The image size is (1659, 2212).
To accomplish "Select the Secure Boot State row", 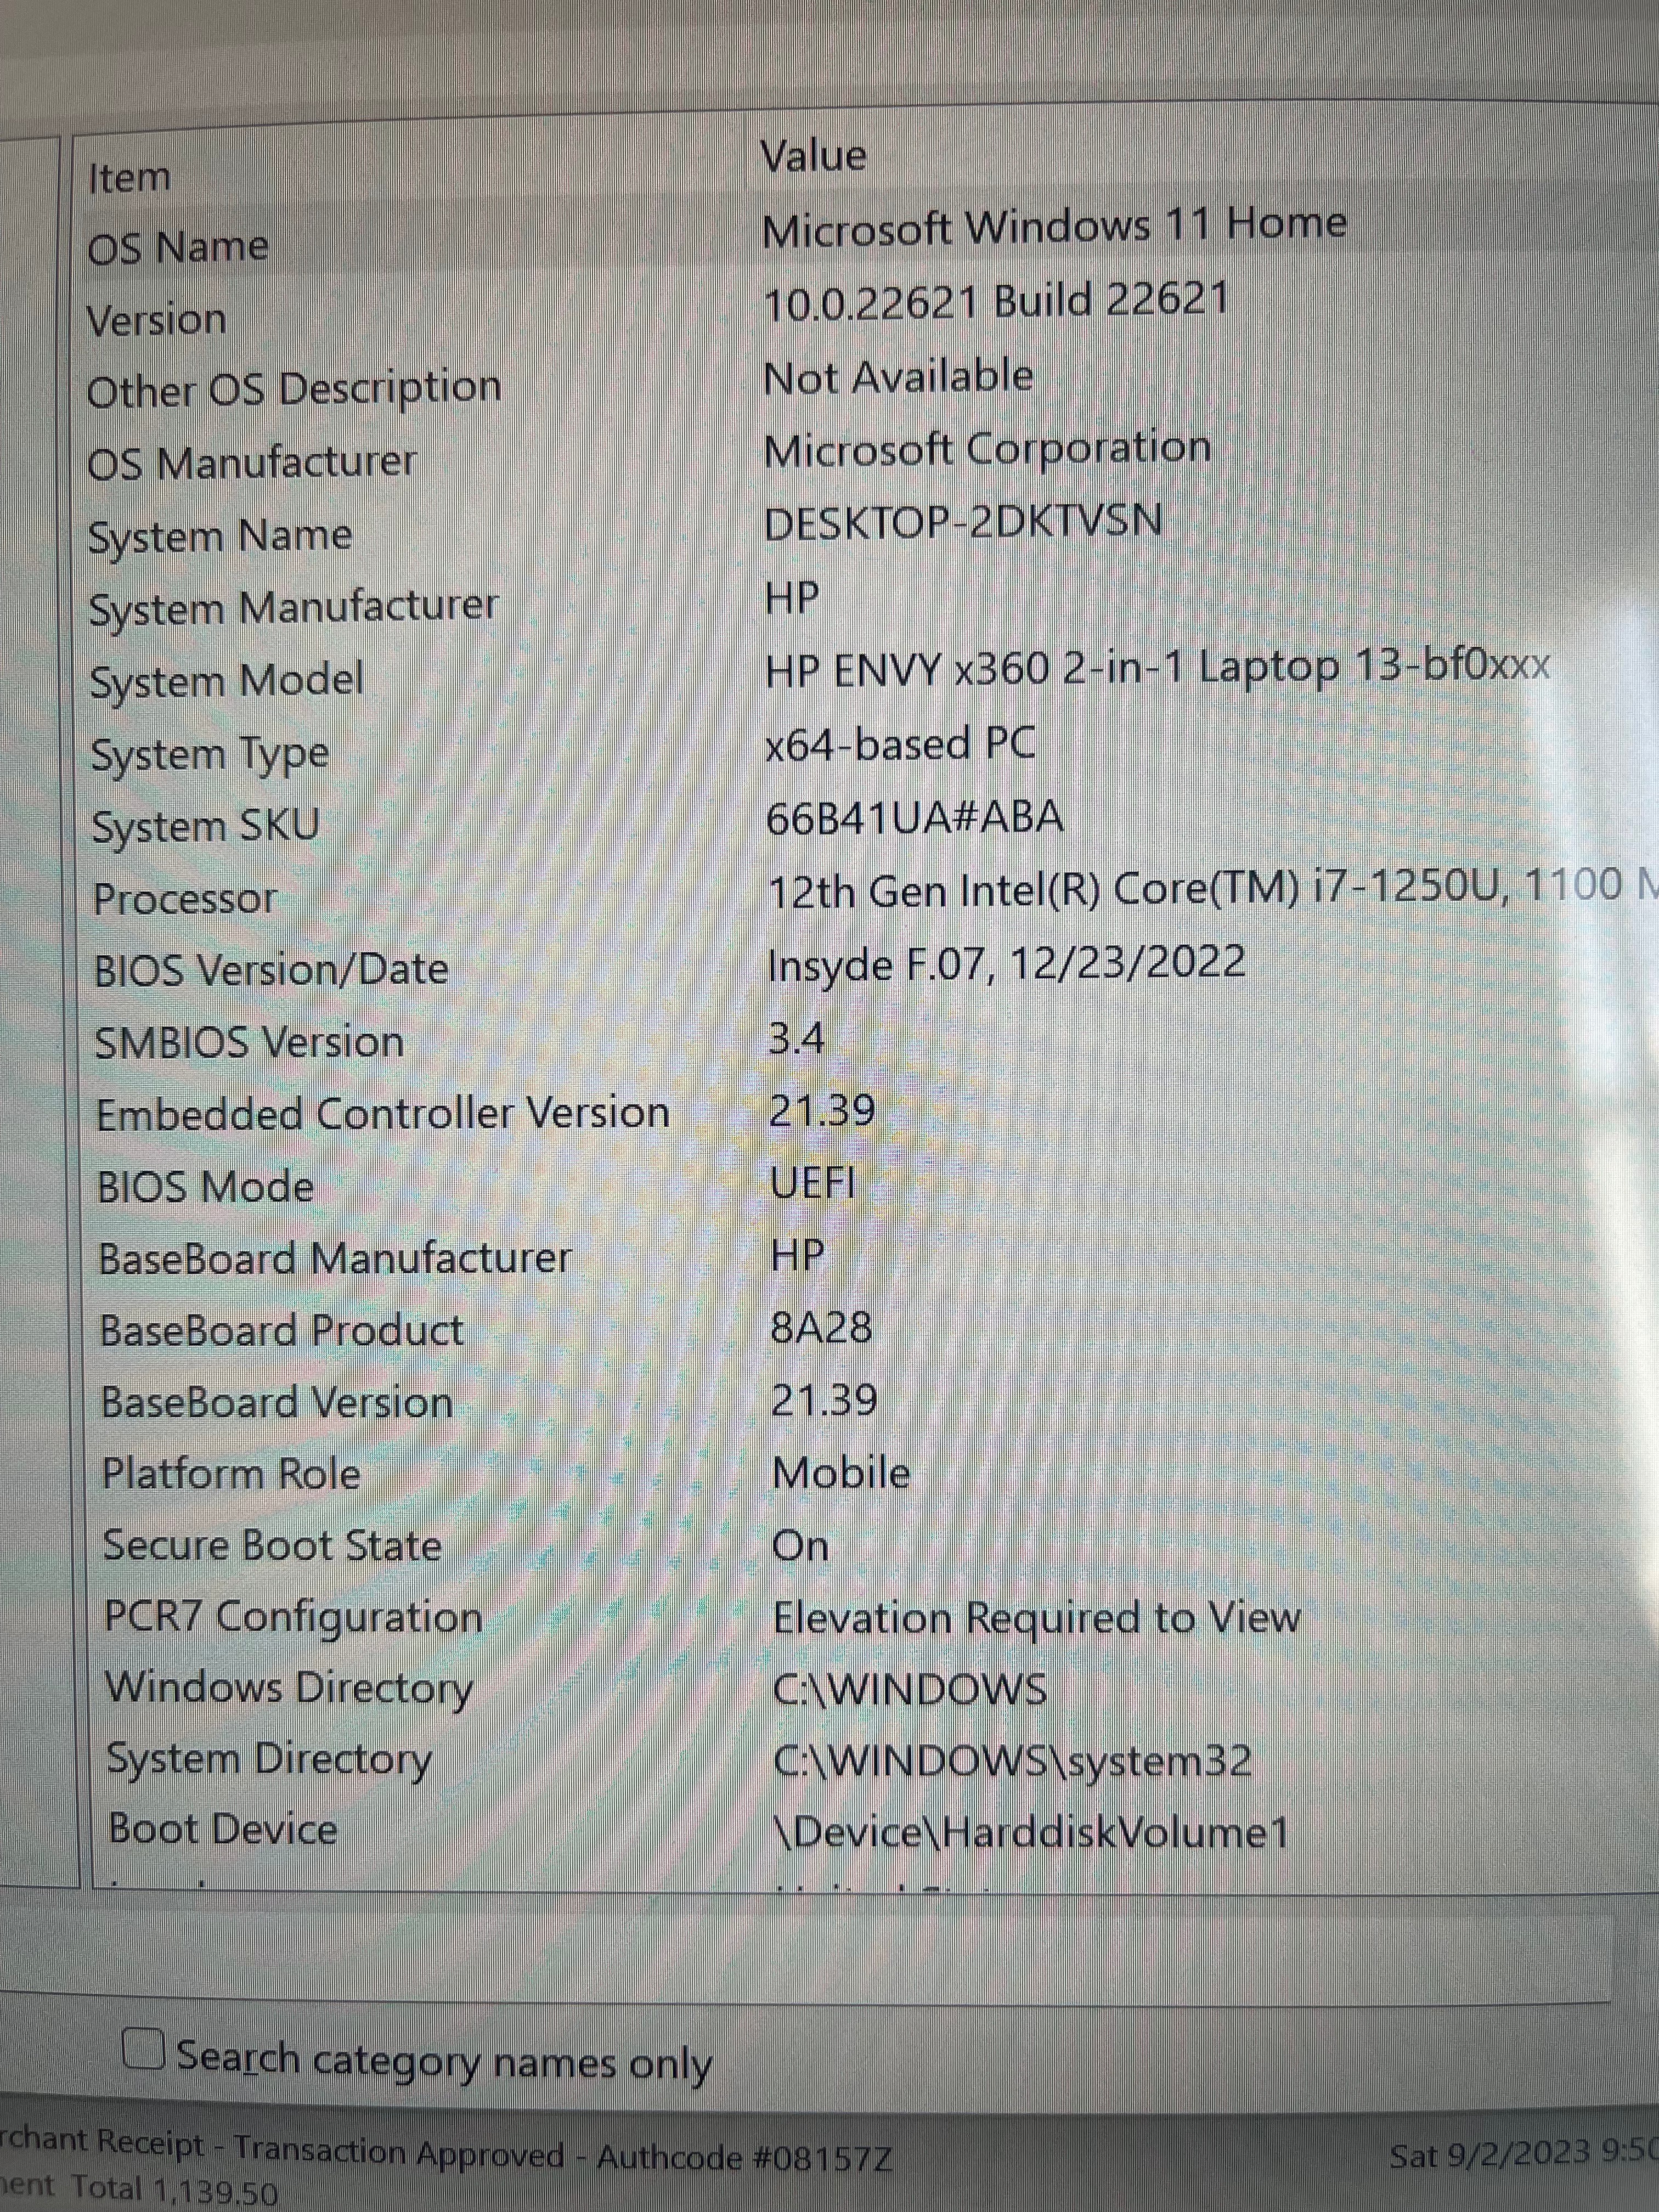I will click(272, 1545).
